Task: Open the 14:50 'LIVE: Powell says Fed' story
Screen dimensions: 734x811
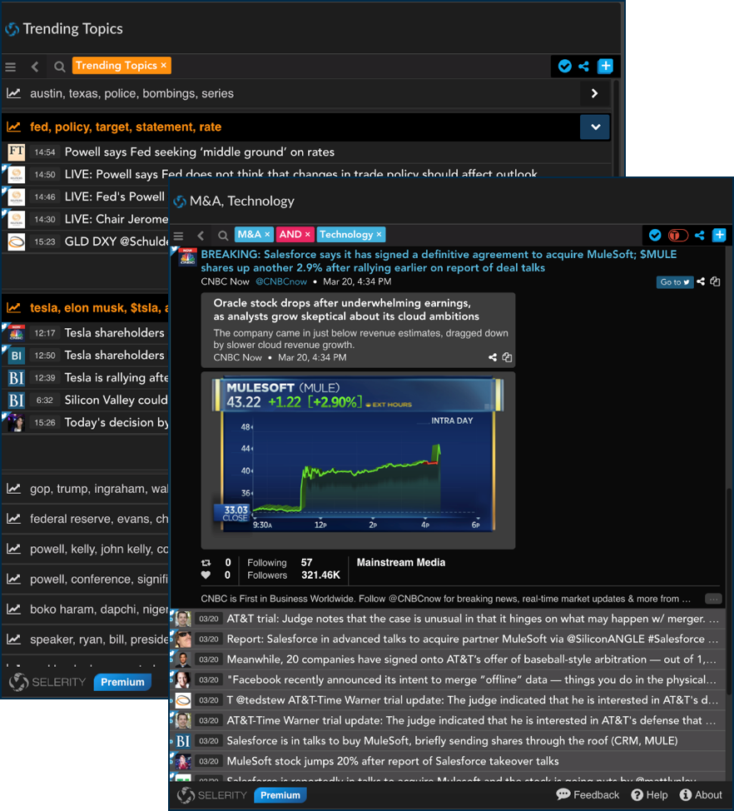Action: click(x=300, y=174)
